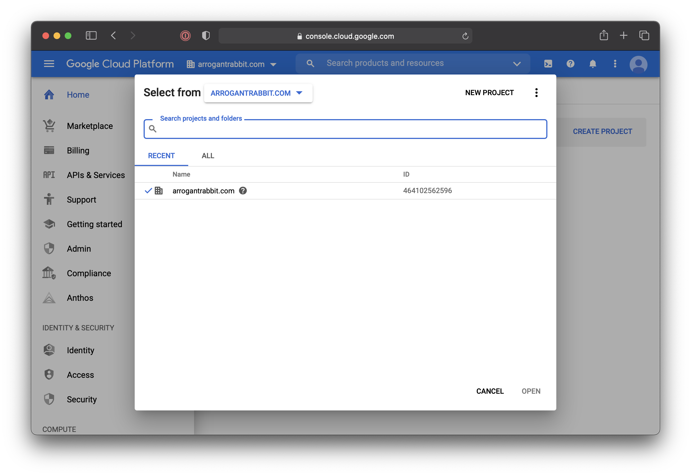The height and width of the screenshot is (476, 691).
Task: Expand the search products and resources filter chevron
Action: pos(517,63)
